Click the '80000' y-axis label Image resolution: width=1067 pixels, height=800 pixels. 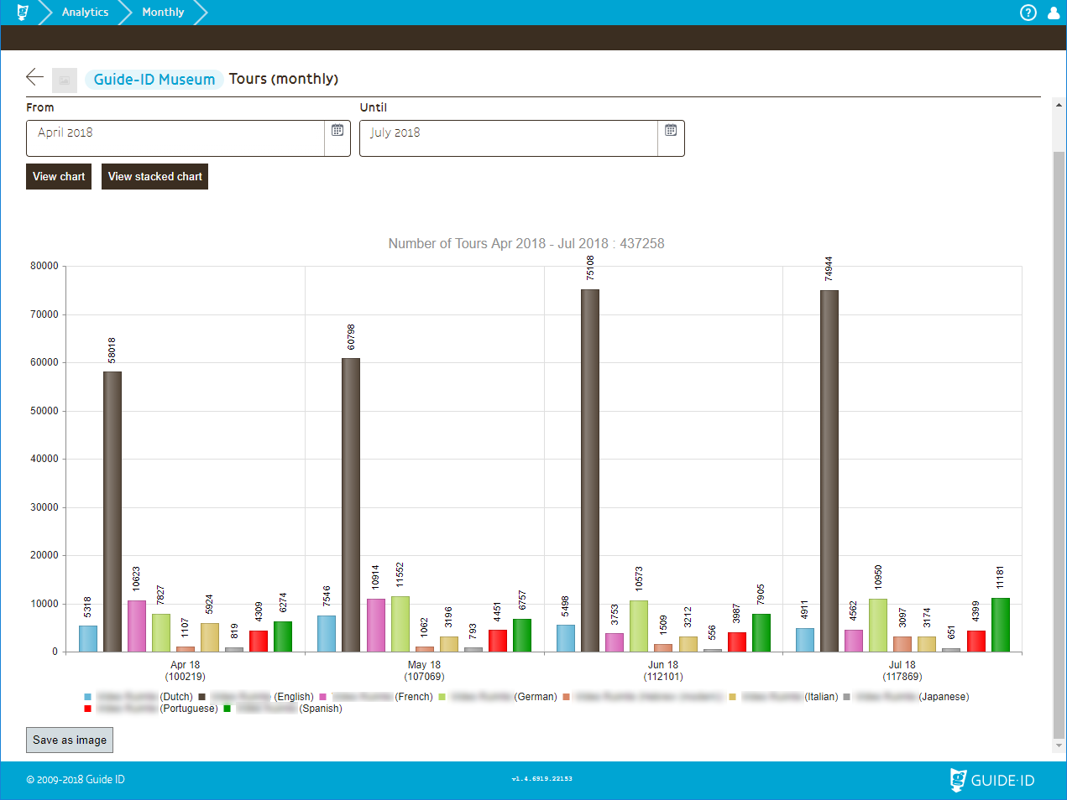click(44, 266)
